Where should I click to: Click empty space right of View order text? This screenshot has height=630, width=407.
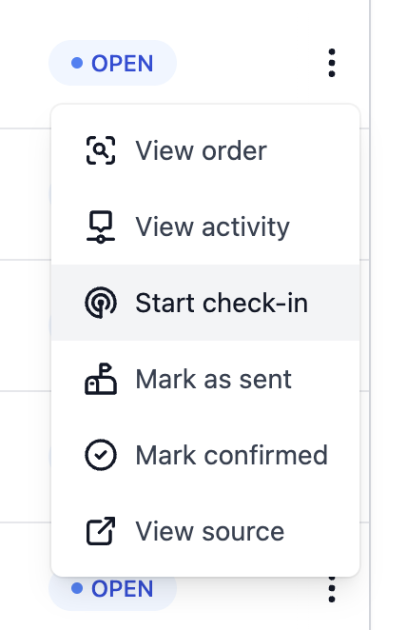[313, 150]
